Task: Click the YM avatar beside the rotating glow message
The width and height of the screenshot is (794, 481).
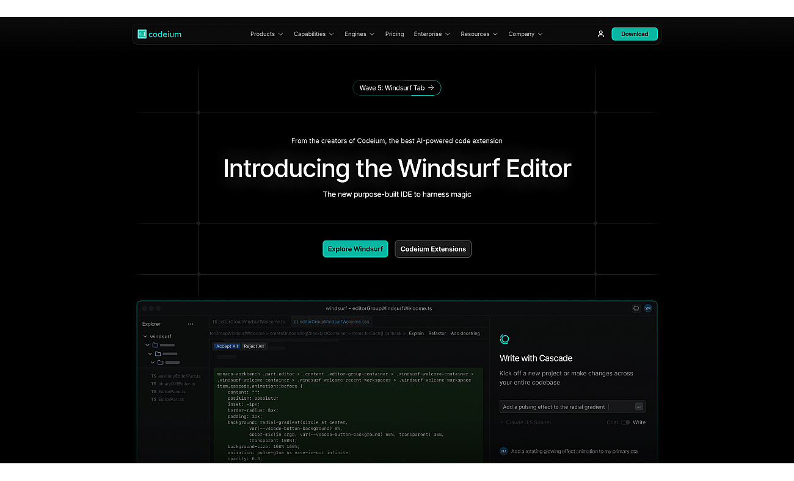Action: pos(503,451)
